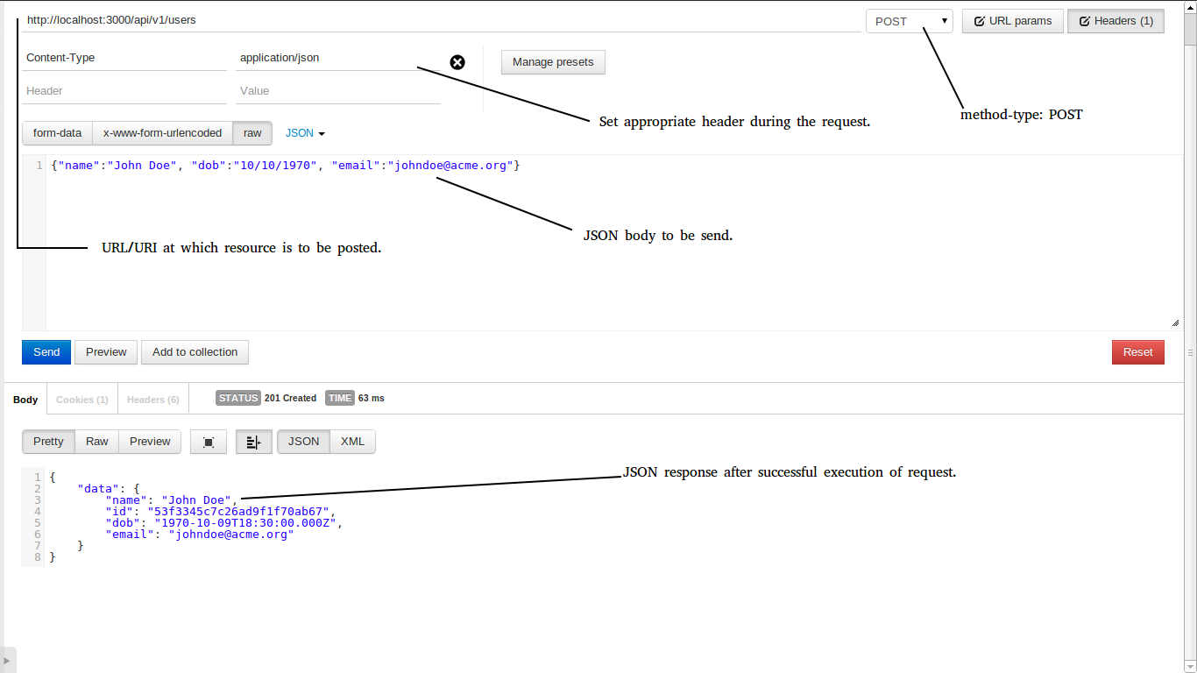The image size is (1197, 673).
Task: Toggle the line-wrap icon in response toolbar
Action: 254,442
